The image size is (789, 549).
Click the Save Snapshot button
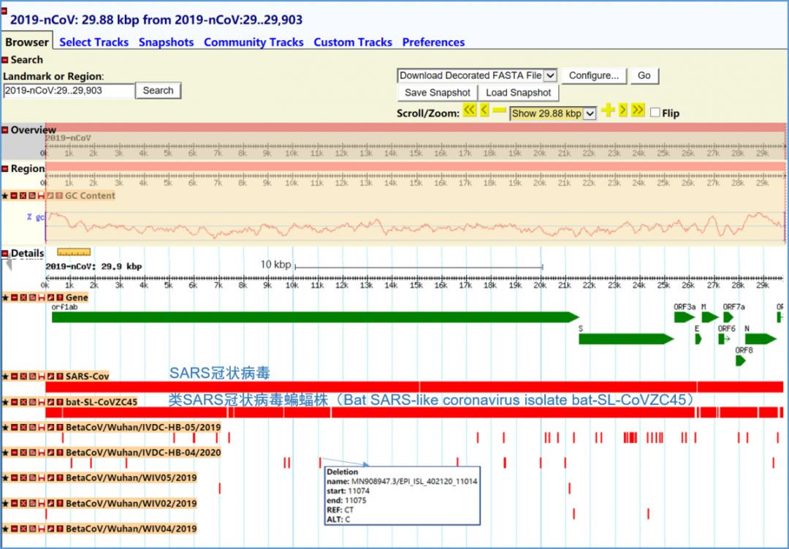click(438, 93)
